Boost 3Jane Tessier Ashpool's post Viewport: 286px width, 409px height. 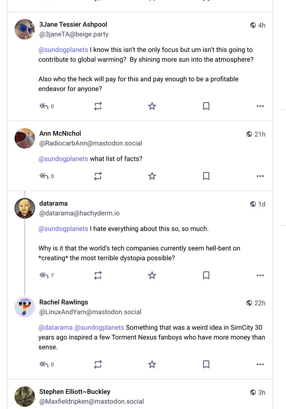coord(98,106)
